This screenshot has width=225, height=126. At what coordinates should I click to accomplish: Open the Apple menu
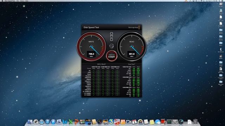click(x=2, y=1)
